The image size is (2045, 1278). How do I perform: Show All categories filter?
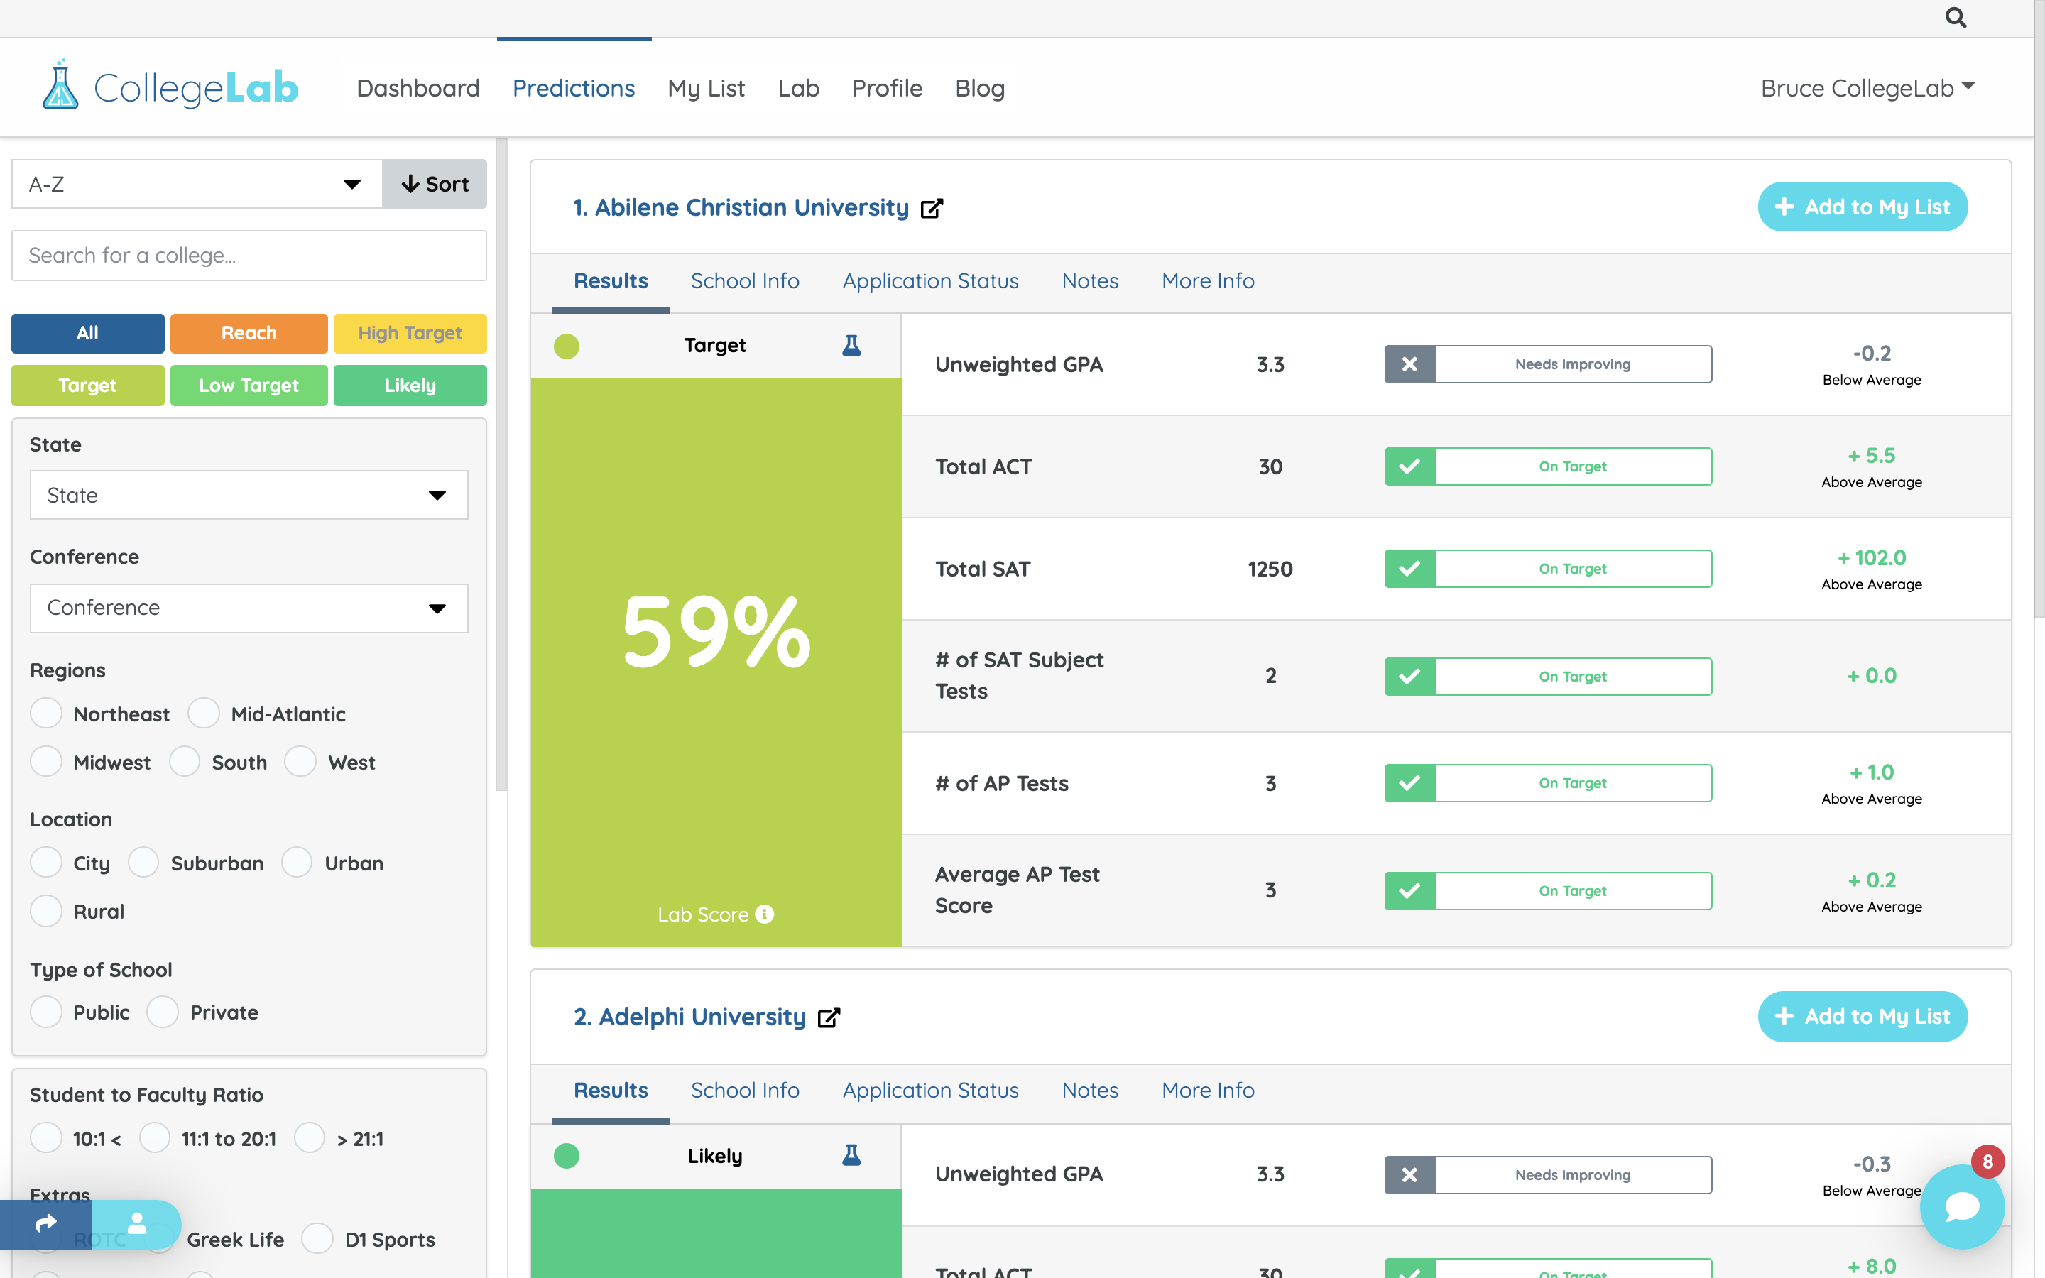[88, 333]
